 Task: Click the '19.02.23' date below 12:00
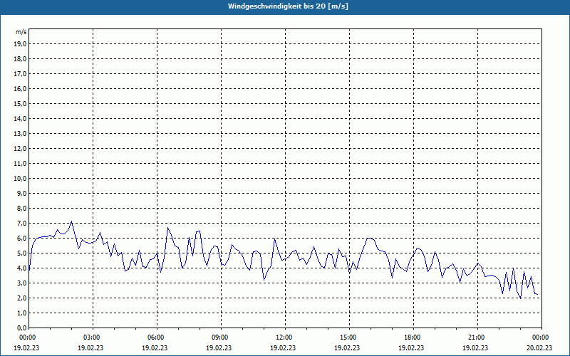[283, 348]
